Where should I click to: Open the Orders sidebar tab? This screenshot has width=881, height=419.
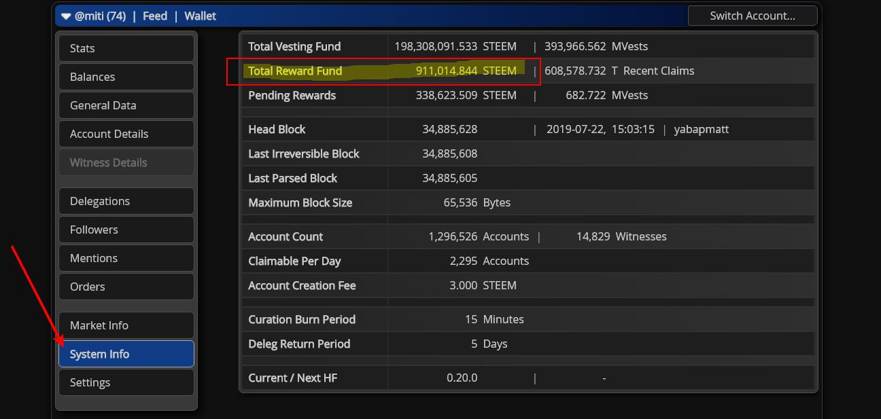pyautogui.click(x=126, y=287)
